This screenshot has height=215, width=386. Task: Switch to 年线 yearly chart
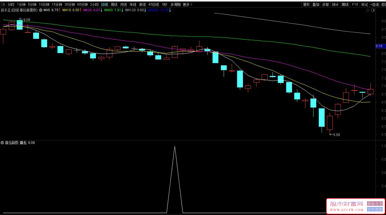133,4
